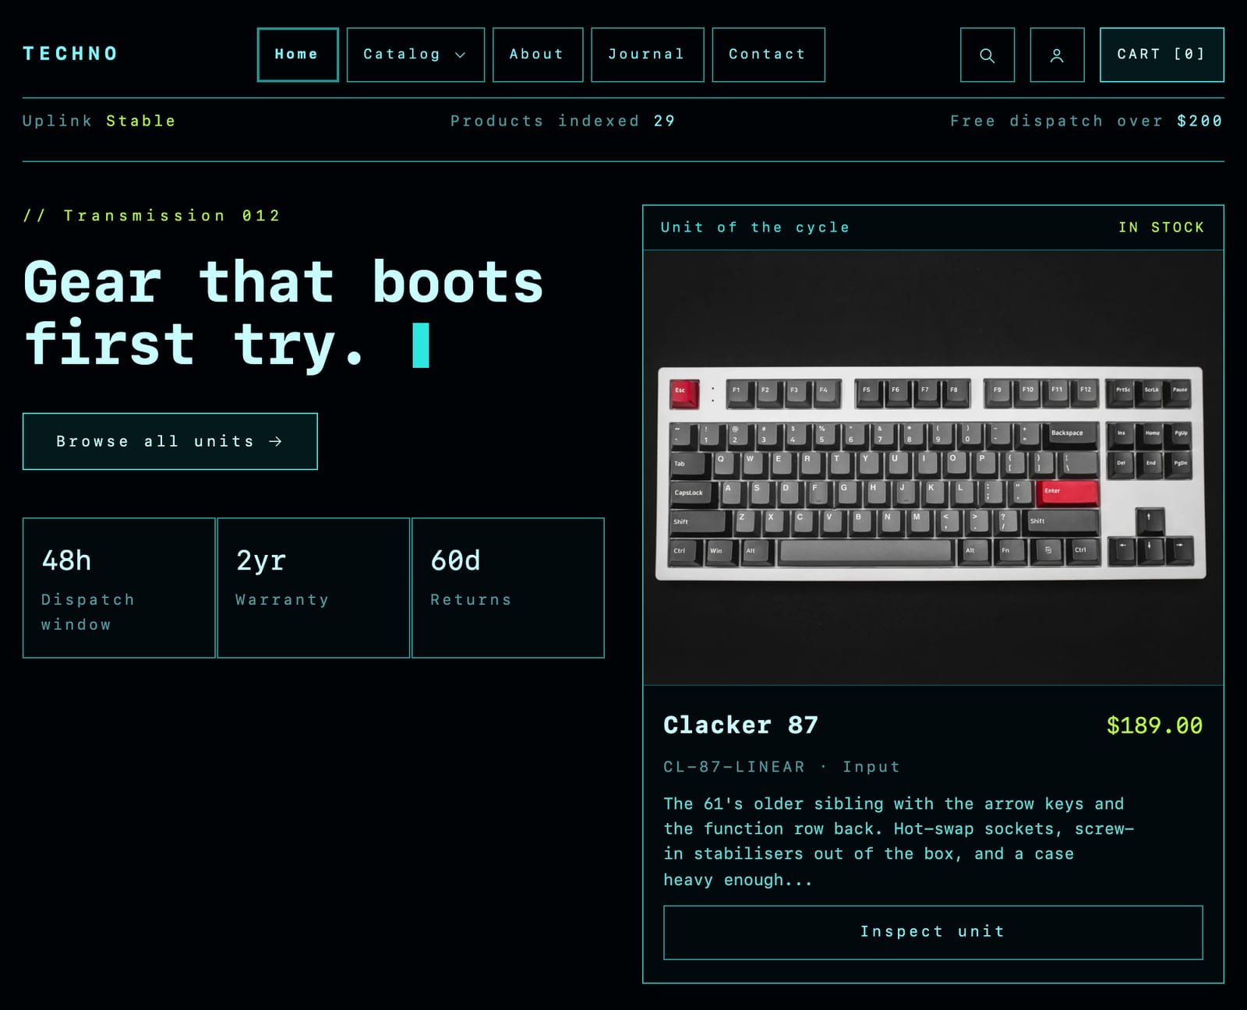
Task: Click Products indexed 29 text
Action: click(x=563, y=121)
